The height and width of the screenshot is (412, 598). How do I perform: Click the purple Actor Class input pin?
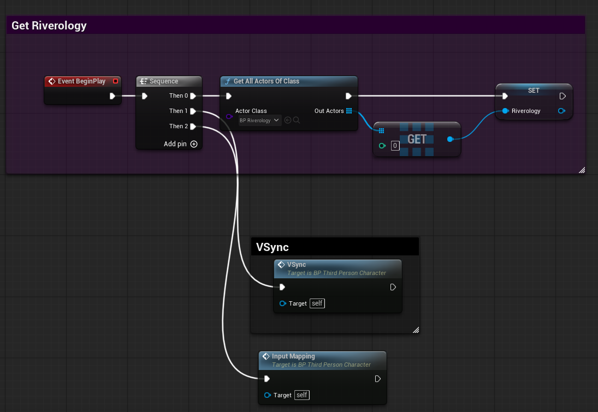229,116
